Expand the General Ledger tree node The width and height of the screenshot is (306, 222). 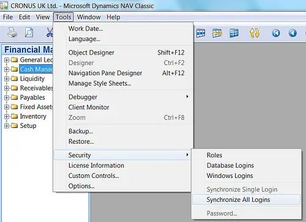coord(7,60)
